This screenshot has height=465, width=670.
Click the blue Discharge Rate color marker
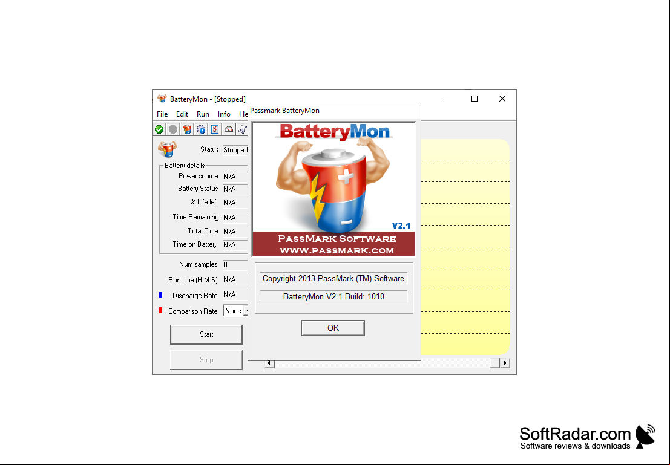pyautogui.click(x=160, y=295)
